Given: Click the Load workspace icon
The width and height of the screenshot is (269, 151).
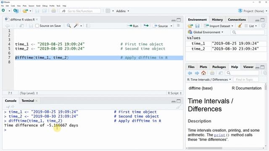Looking at the screenshot, I should click(x=190, y=26).
